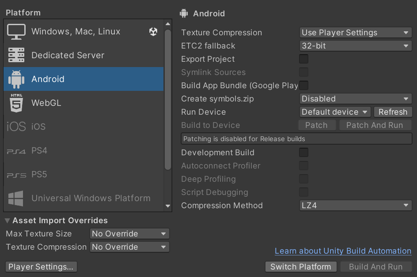The image size is (417, 277).
Task: Open the Compression Method LZ4 dropdown
Action: 356,206
